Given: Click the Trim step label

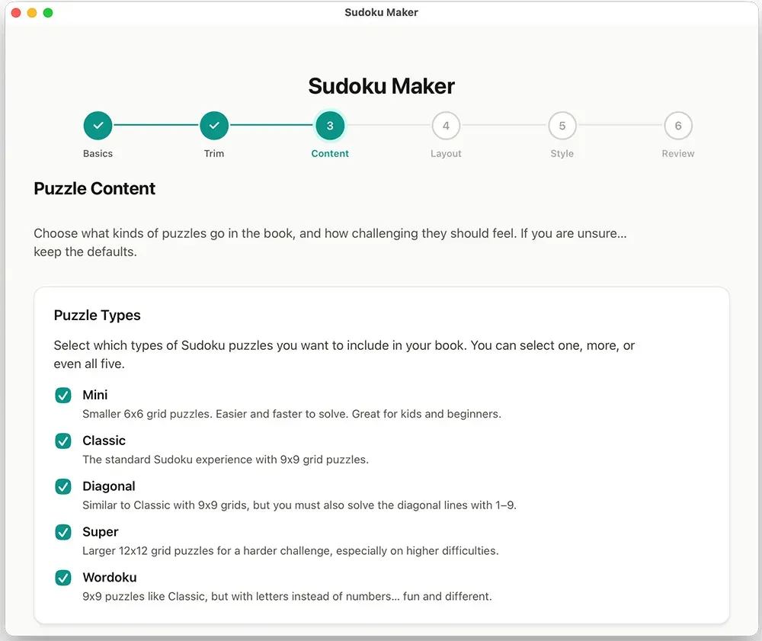Looking at the screenshot, I should [x=214, y=153].
